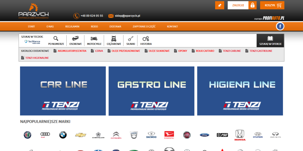The image size is (303, 151).
Task: Open the Historia search history
Action: tap(146, 40)
